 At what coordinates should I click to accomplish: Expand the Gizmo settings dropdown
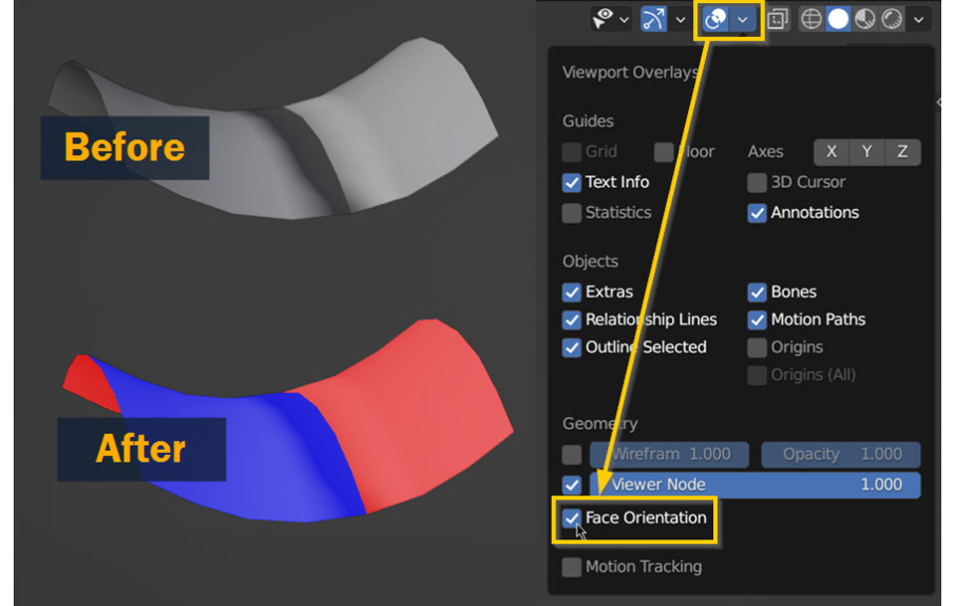coord(681,18)
